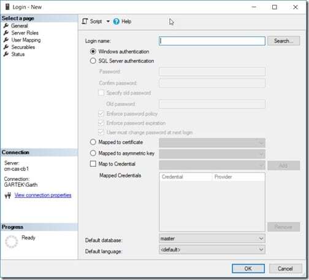
Task: Click the Login - New window title icon
Action: click(x=7, y=7)
